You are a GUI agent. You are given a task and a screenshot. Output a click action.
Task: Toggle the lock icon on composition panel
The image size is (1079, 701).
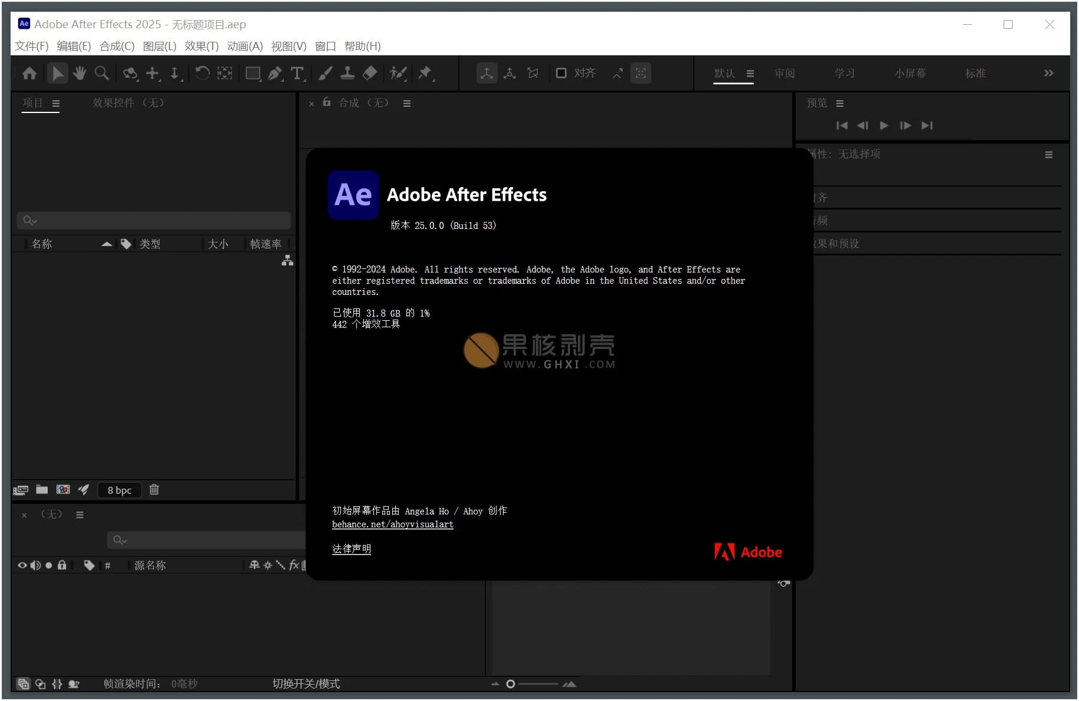click(x=327, y=102)
